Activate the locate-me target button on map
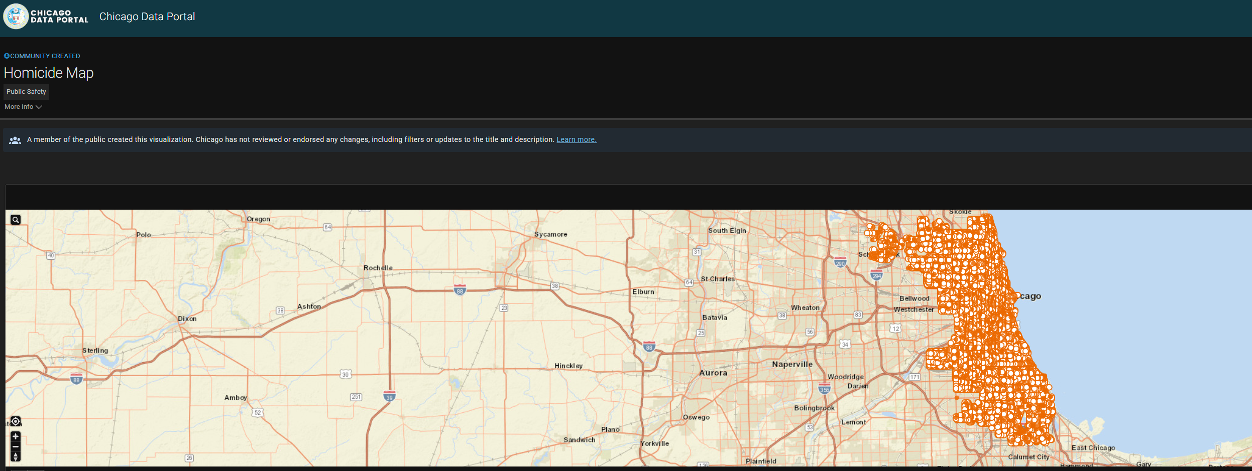Image resolution: width=1252 pixels, height=471 pixels. pos(16,421)
